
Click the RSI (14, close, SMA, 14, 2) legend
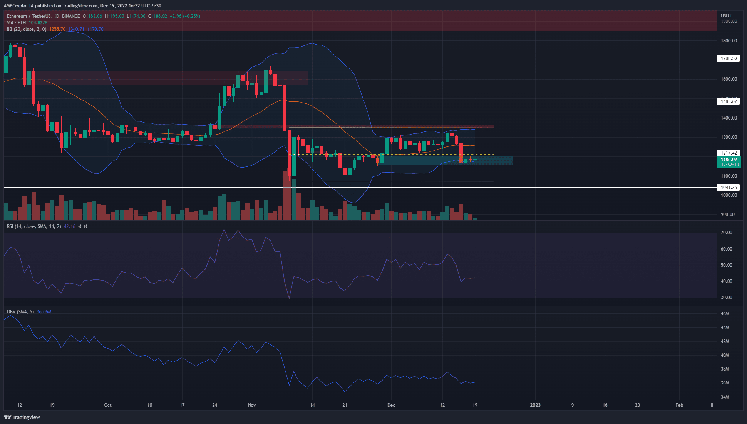(34, 226)
